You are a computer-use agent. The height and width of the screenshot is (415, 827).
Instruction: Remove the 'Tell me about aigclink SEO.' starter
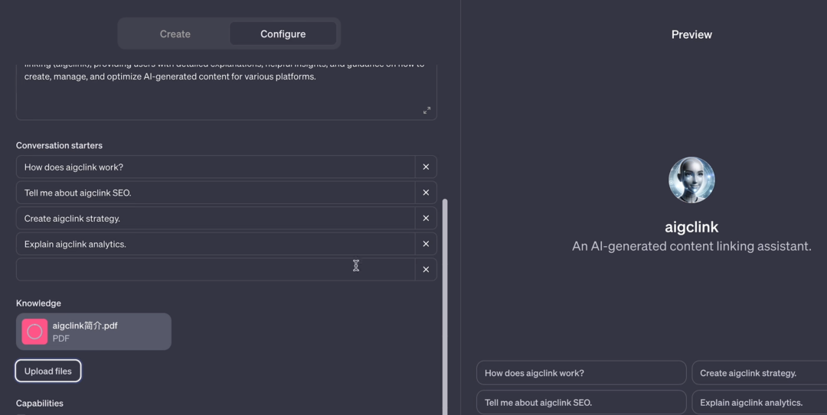pyautogui.click(x=426, y=193)
